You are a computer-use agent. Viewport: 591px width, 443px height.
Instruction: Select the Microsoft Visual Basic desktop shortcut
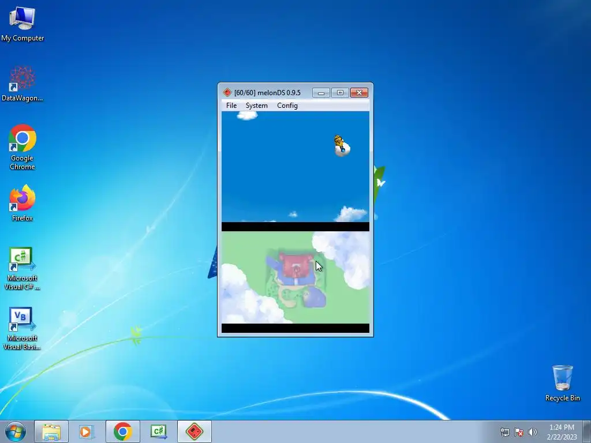[x=23, y=328]
